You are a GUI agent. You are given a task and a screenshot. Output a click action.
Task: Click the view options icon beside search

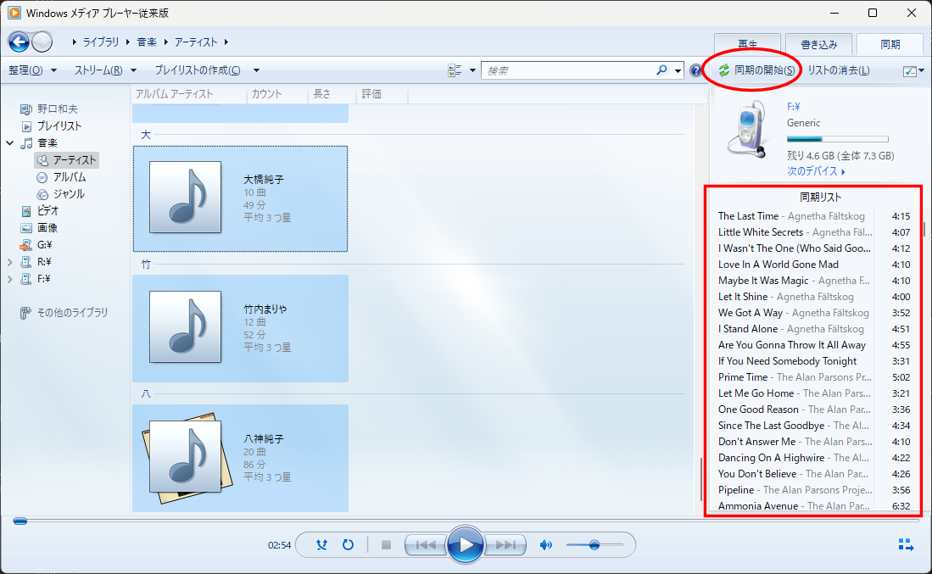tap(455, 70)
